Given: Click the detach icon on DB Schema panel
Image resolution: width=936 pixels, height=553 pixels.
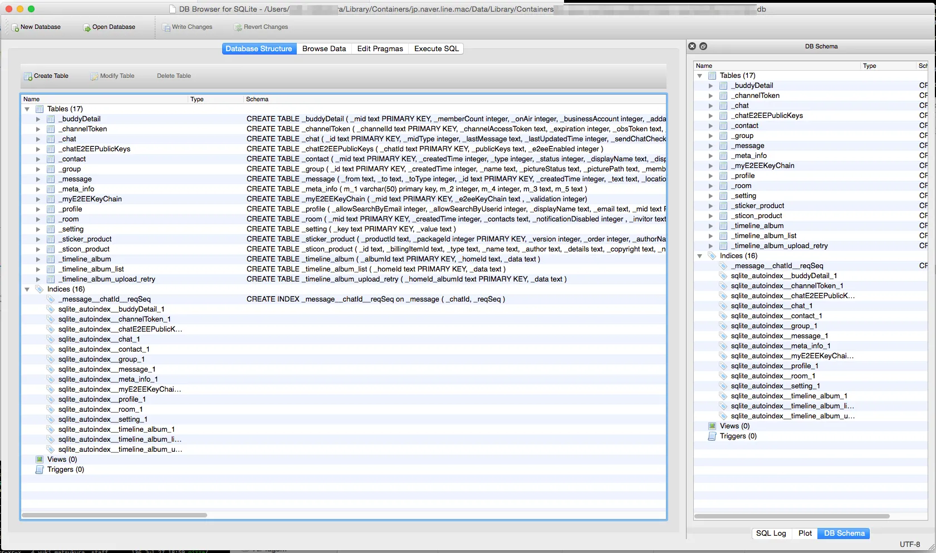Looking at the screenshot, I should (703, 46).
